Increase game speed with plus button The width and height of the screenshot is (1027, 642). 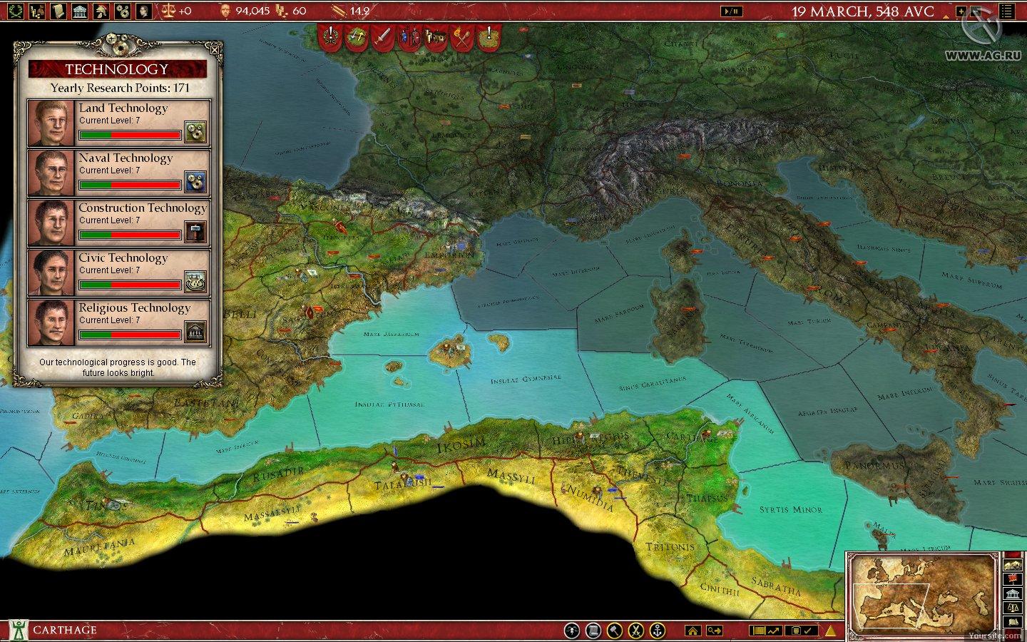961,11
